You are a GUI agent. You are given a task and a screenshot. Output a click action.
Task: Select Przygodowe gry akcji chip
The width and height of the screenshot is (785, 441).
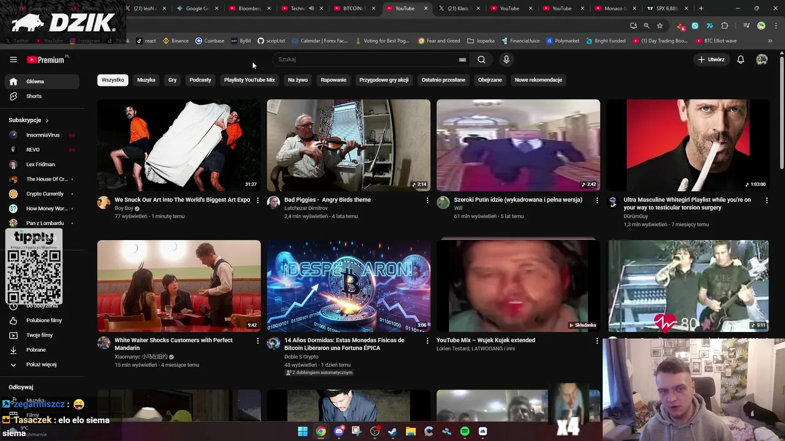(x=384, y=80)
